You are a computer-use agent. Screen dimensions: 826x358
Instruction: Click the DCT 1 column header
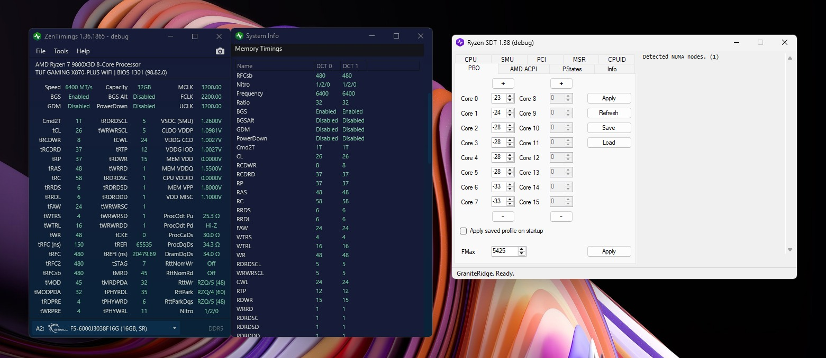(353, 66)
